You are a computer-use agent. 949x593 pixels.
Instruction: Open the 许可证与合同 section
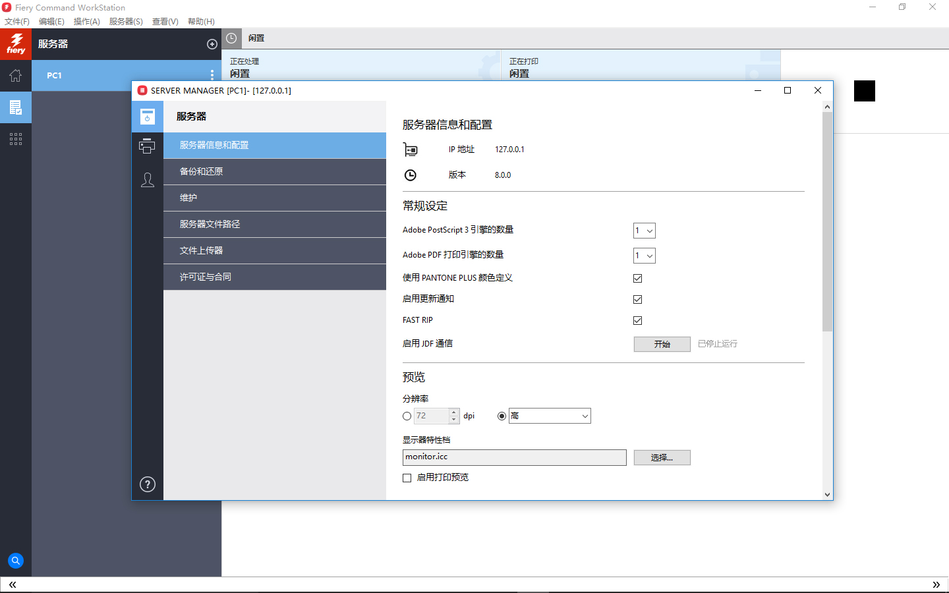[275, 277]
